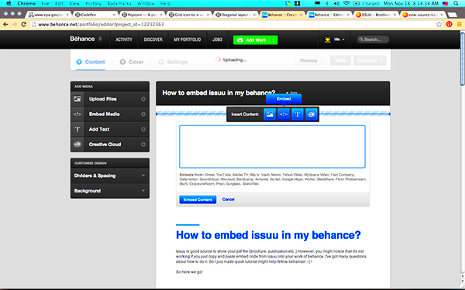Viewport: 465px width, 290px height.
Task: Open the Discover nav item
Action: coord(153,39)
